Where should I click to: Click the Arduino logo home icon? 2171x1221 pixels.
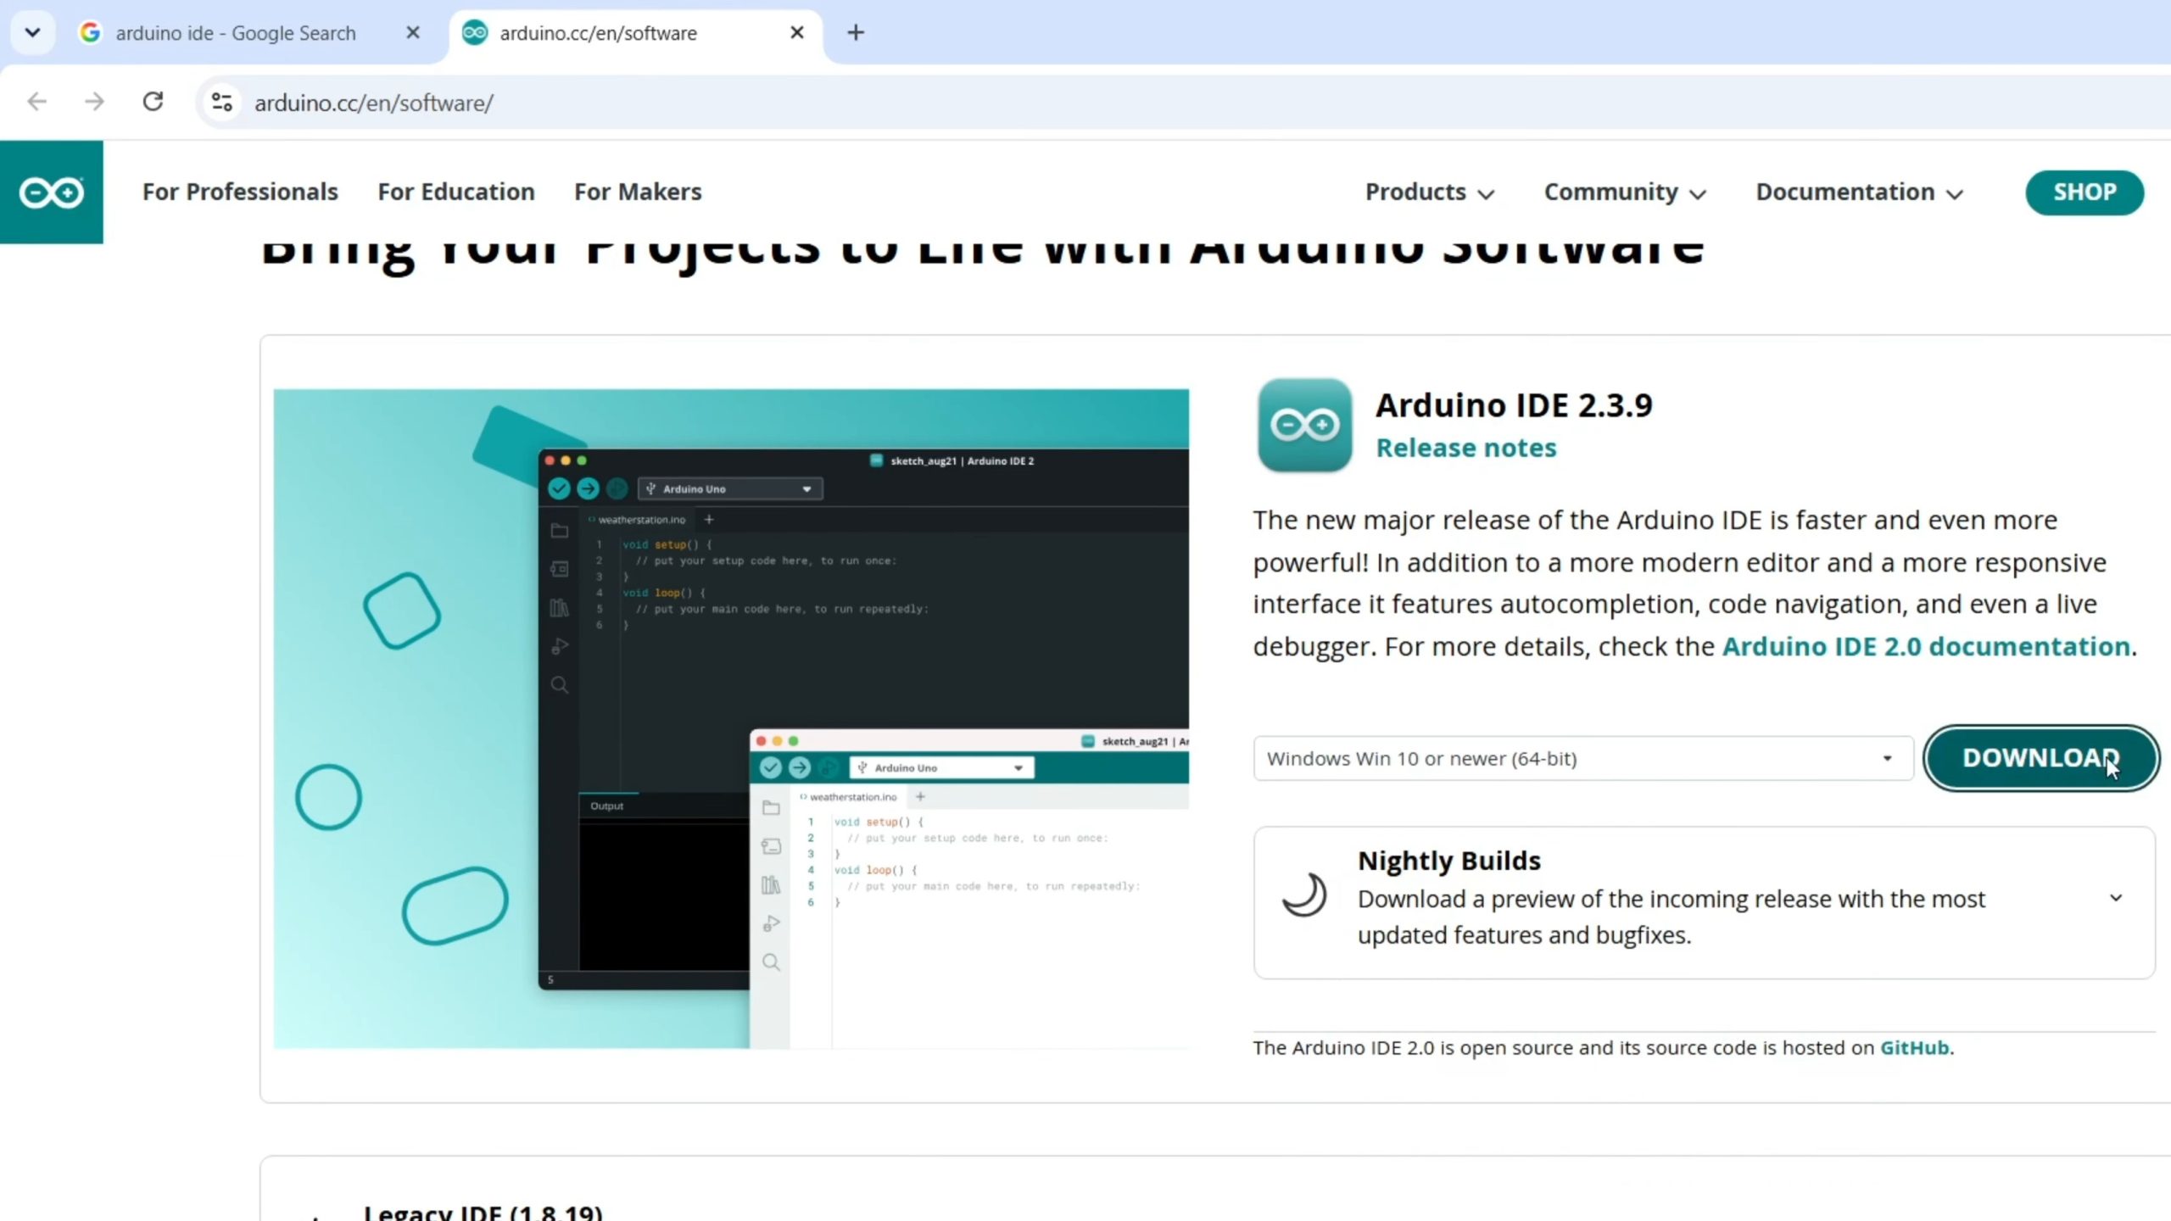tap(52, 192)
